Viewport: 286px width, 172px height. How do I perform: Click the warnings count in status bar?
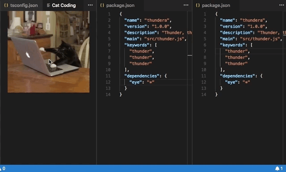pyautogui.click(x=3, y=168)
